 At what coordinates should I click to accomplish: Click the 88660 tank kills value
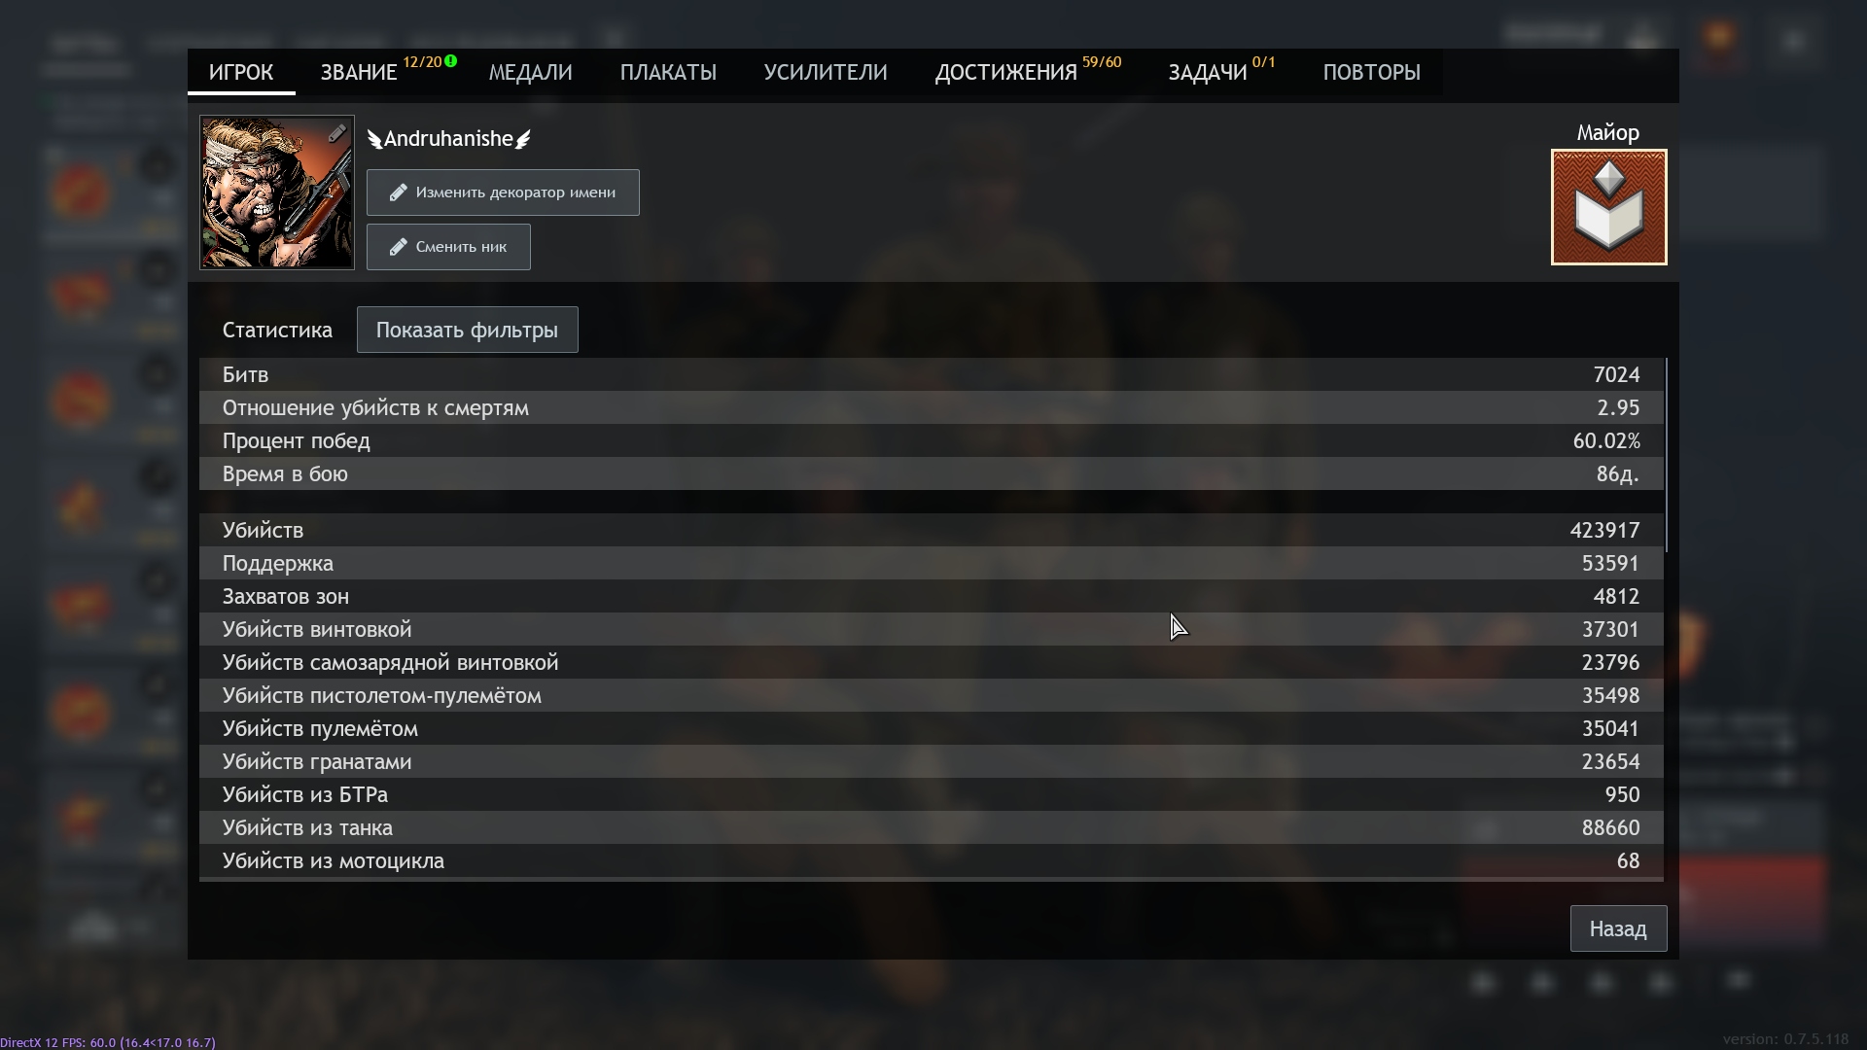1610,828
